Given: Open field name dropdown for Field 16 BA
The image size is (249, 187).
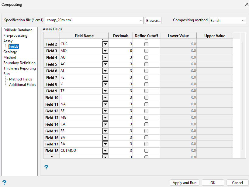Looking at the screenshot, I should click(x=105, y=138).
